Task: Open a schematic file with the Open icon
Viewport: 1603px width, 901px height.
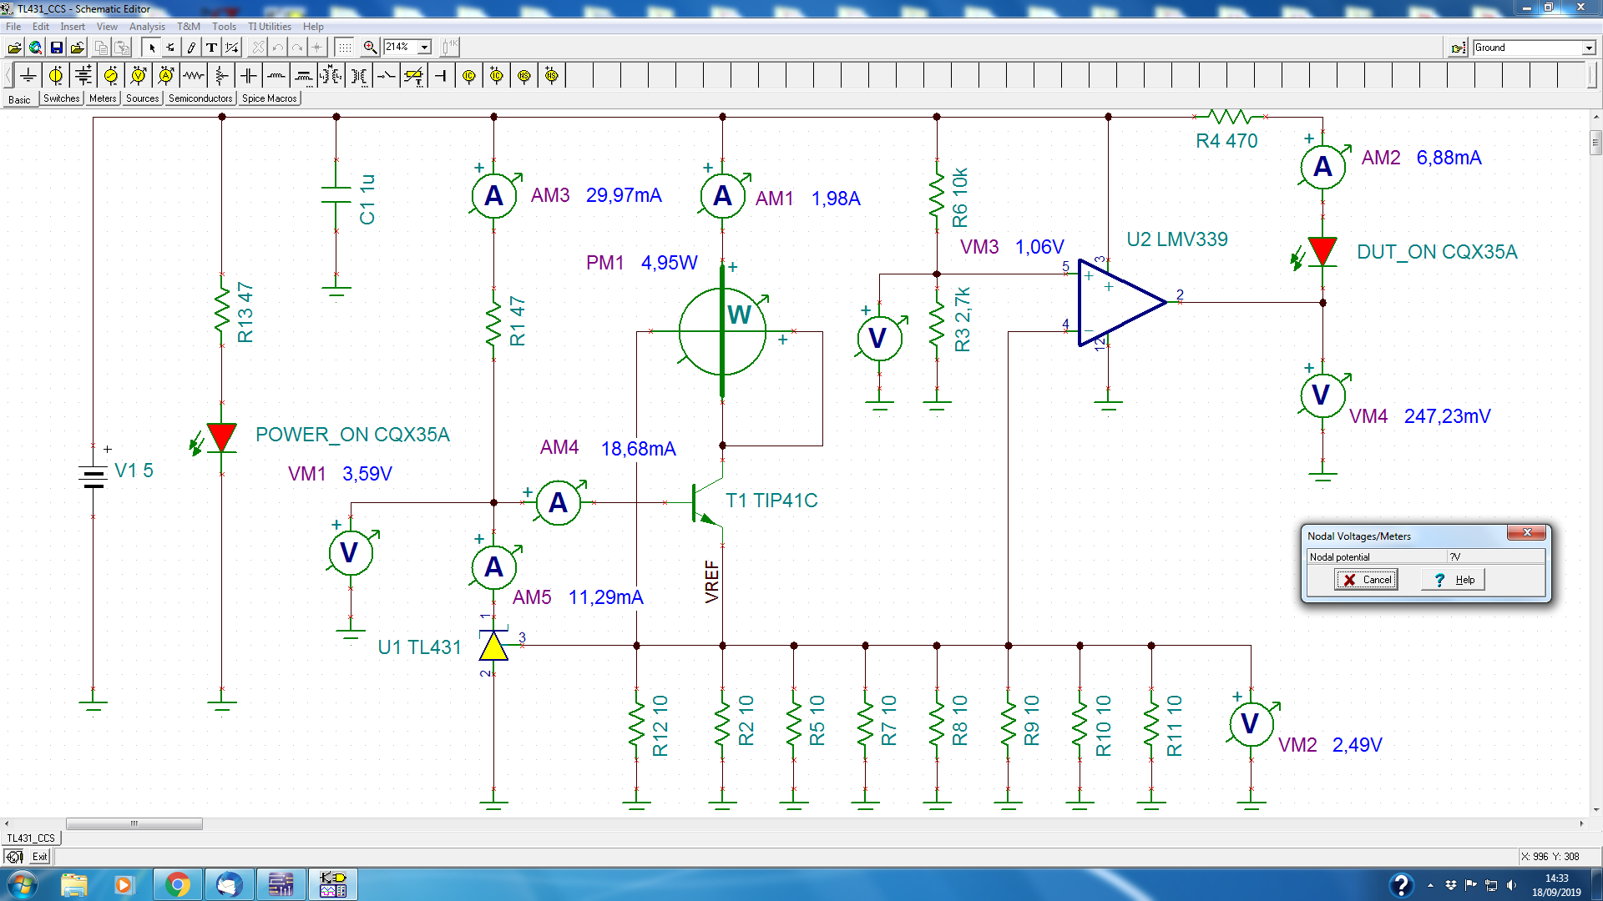Action: (x=14, y=48)
